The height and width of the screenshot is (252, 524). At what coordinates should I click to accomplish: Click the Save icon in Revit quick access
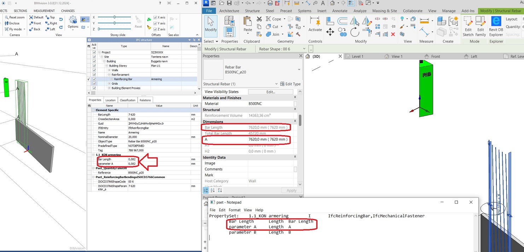pos(229,3)
